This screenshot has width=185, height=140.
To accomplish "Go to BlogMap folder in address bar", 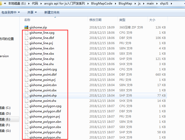I will (125, 3).
